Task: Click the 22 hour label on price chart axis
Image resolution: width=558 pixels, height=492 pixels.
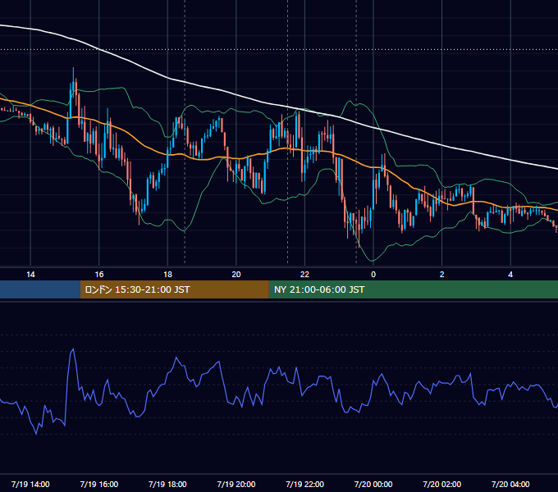Action: (304, 275)
